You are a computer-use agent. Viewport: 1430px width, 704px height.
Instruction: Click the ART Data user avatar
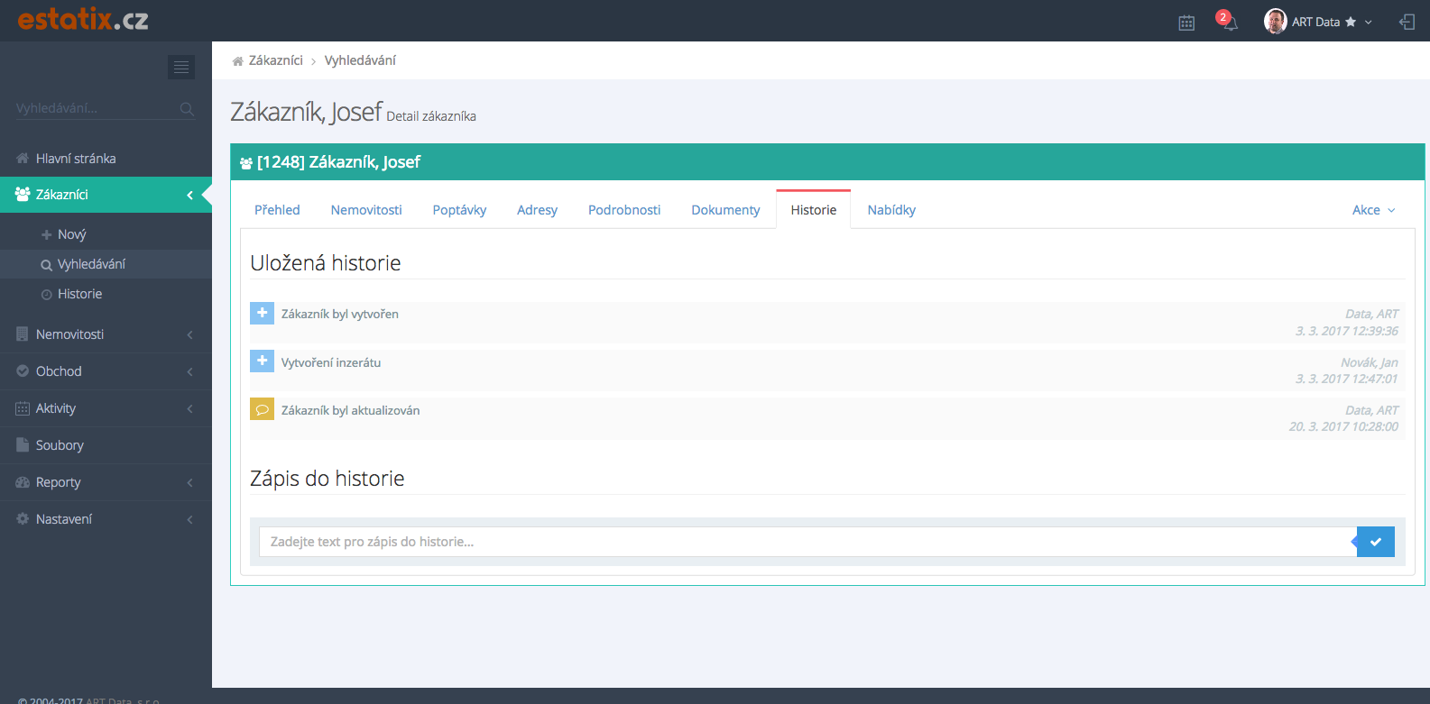click(x=1275, y=22)
